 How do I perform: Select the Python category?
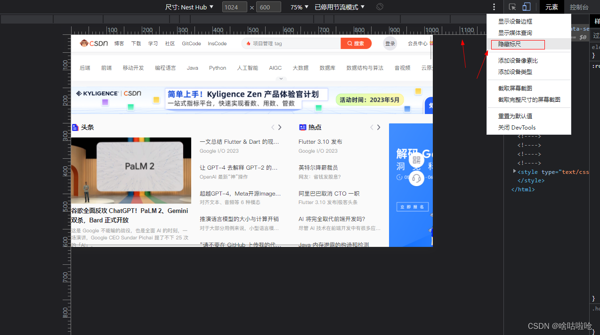218,68
